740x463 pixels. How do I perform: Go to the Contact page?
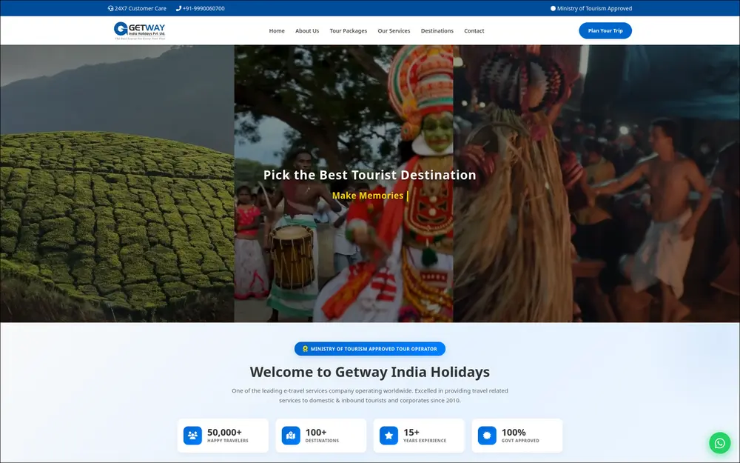click(474, 30)
